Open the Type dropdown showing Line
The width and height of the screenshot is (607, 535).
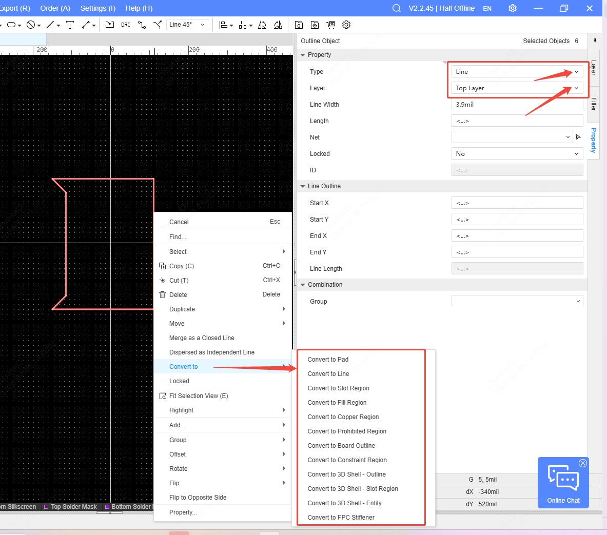(x=517, y=72)
